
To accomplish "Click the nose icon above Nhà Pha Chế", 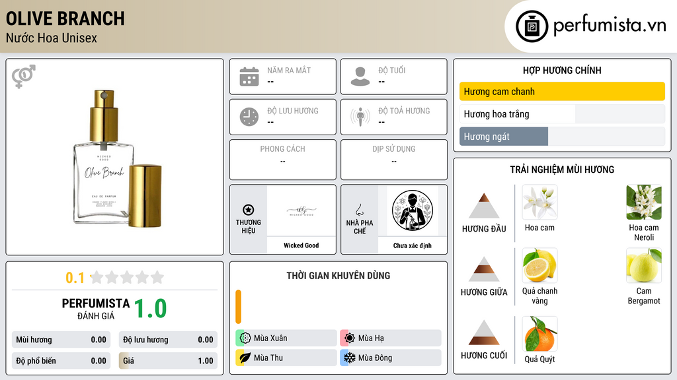I will [x=359, y=210].
